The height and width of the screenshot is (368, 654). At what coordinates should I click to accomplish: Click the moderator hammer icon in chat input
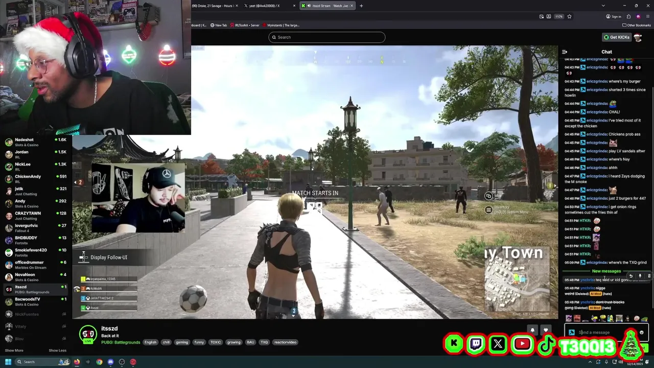pos(571,332)
